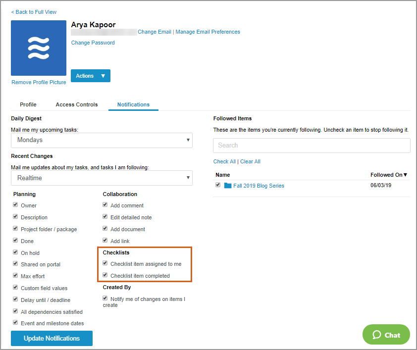Viewport: 417px width, 350px height.
Task: Open the Daily Digest Mondays dropdown
Action: point(102,140)
